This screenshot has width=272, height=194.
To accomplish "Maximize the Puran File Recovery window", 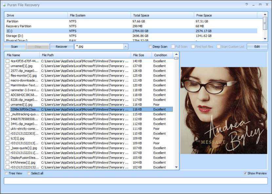I will click(260, 5).
